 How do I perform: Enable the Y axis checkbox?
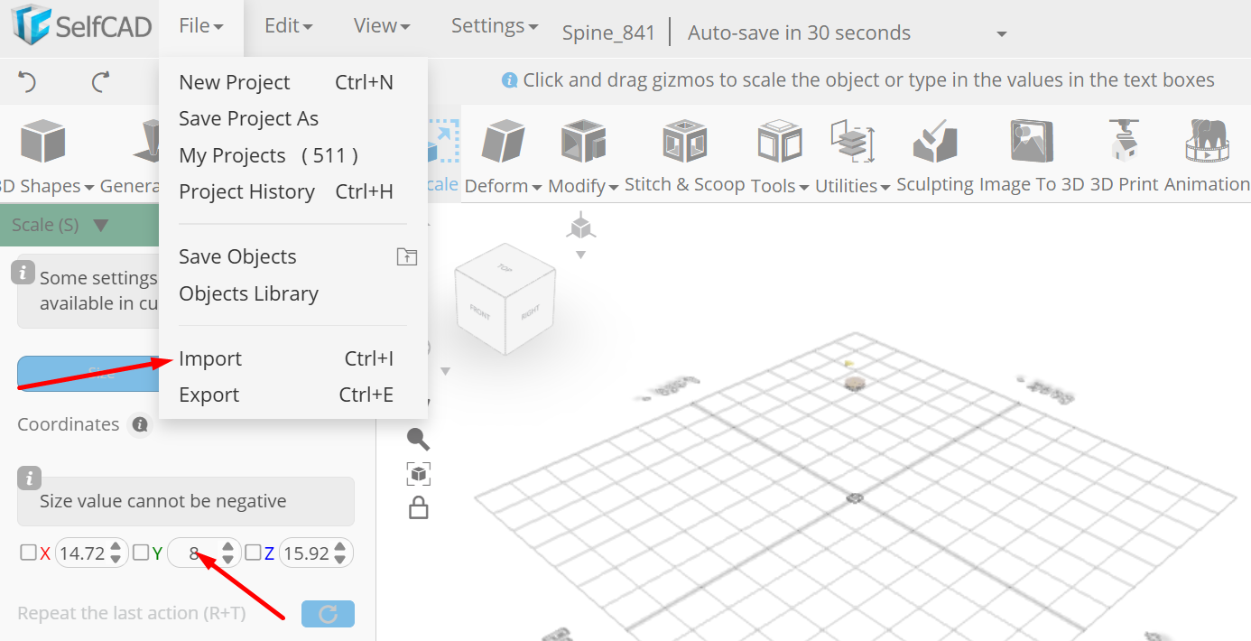[141, 553]
